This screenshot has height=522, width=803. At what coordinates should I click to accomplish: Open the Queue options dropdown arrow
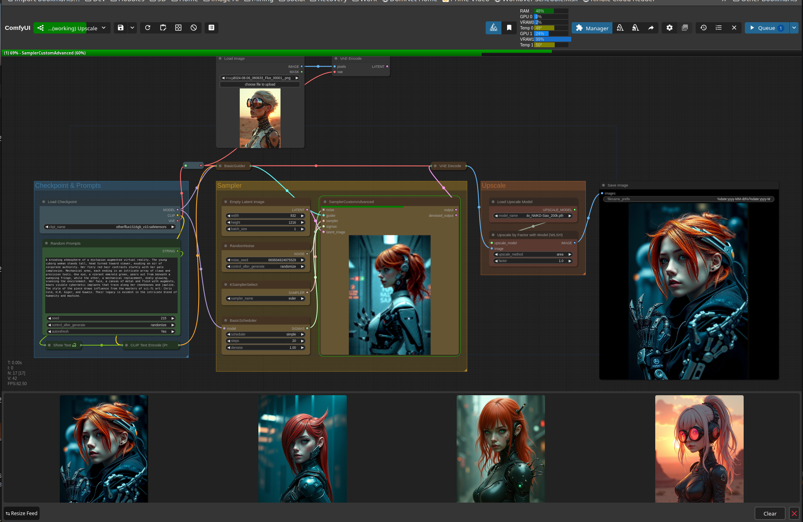pyautogui.click(x=794, y=28)
